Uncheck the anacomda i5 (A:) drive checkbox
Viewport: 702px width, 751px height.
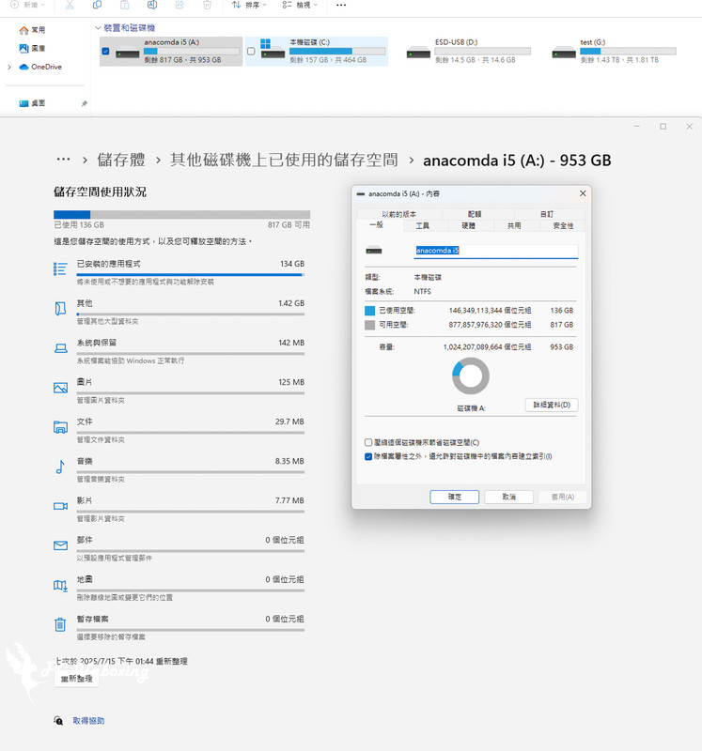pos(105,52)
